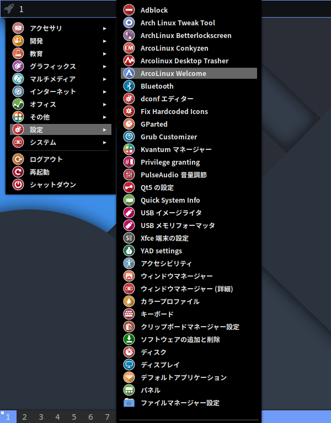Open クリップボードマネージャー設定 entry
The image size is (331, 423).
point(189,327)
